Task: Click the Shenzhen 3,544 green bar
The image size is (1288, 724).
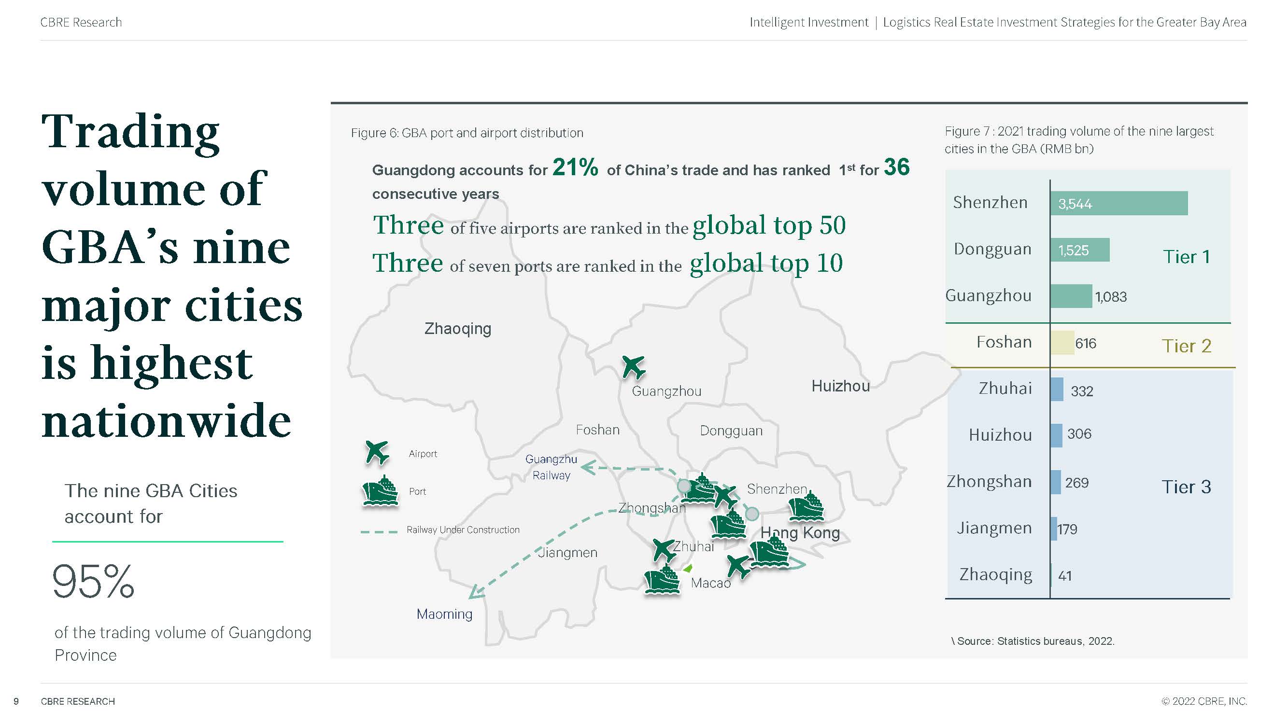Action: pyautogui.click(x=1118, y=203)
